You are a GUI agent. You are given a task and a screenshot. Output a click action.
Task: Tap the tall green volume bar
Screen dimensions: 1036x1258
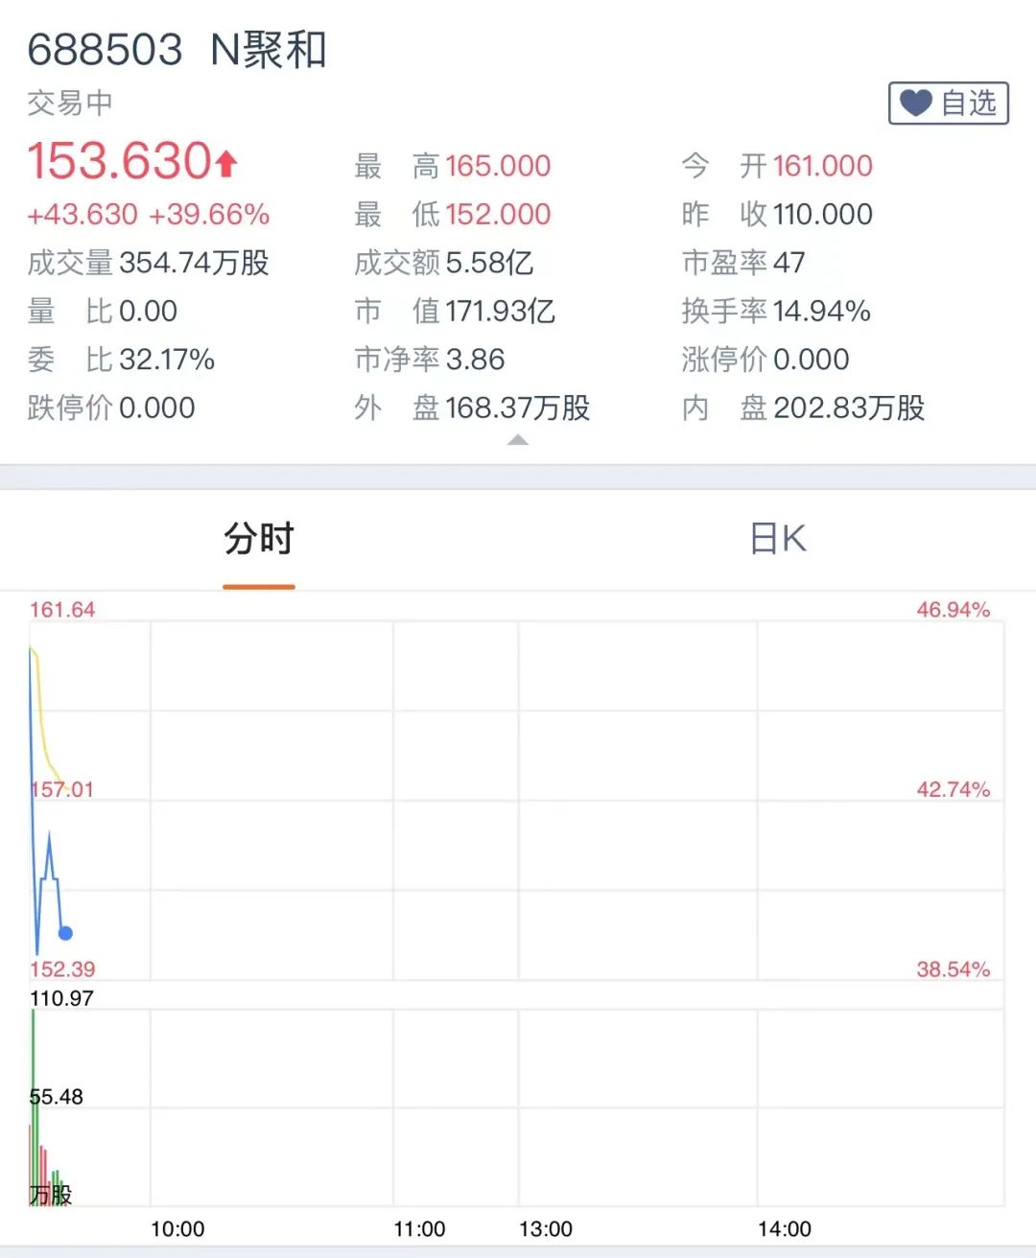(x=34, y=1103)
